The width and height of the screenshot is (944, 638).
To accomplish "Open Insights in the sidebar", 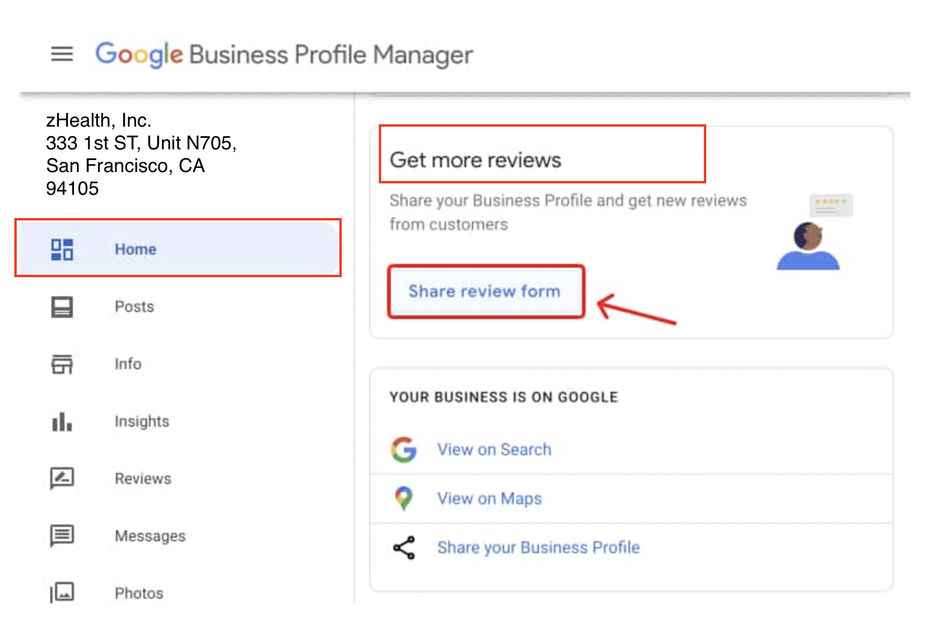I will [142, 422].
